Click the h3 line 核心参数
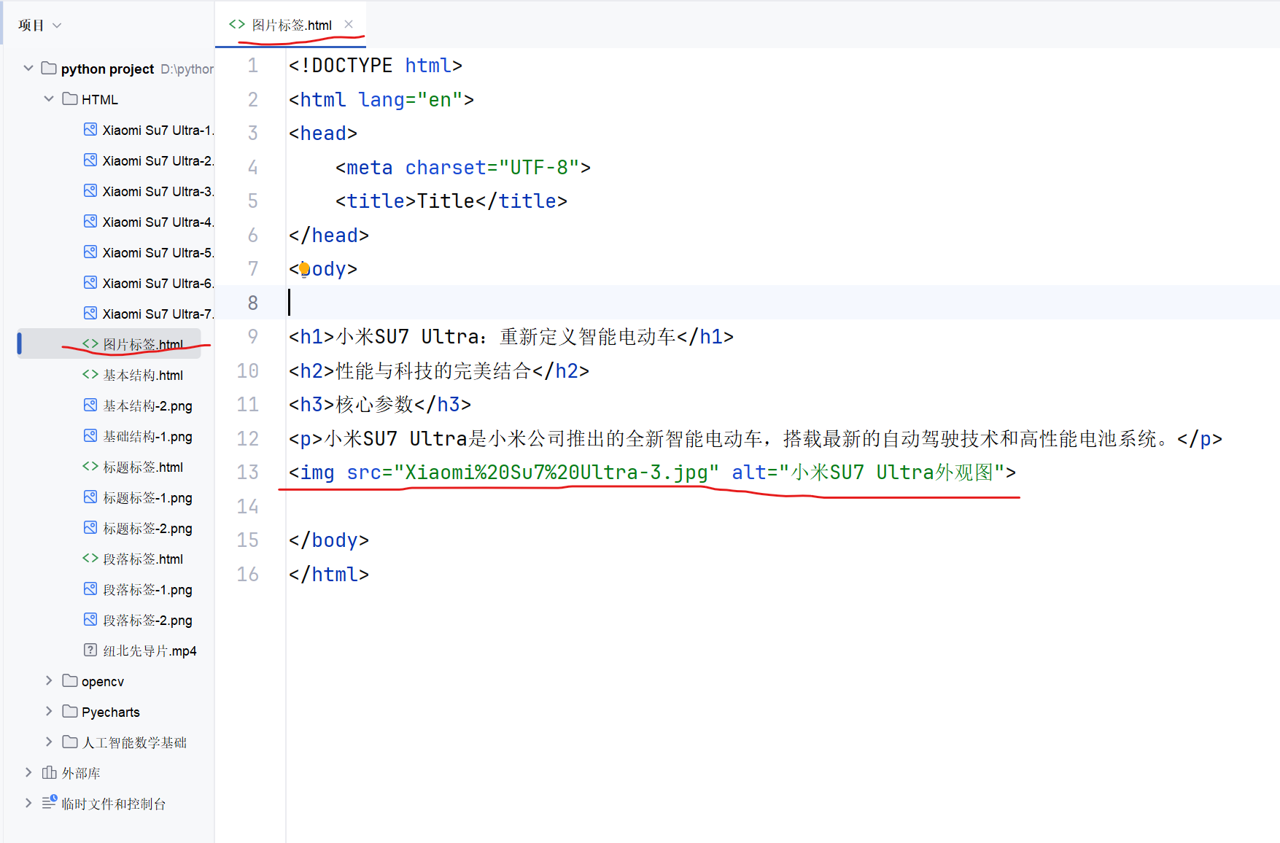The width and height of the screenshot is (1280, 843). (380, 405)
